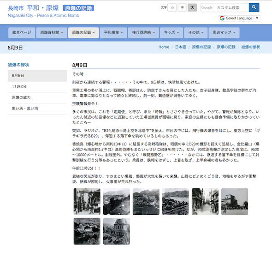Select 11時2分 in the sidebar
This screenshot has width=272, height=253.
coord(37,86)
